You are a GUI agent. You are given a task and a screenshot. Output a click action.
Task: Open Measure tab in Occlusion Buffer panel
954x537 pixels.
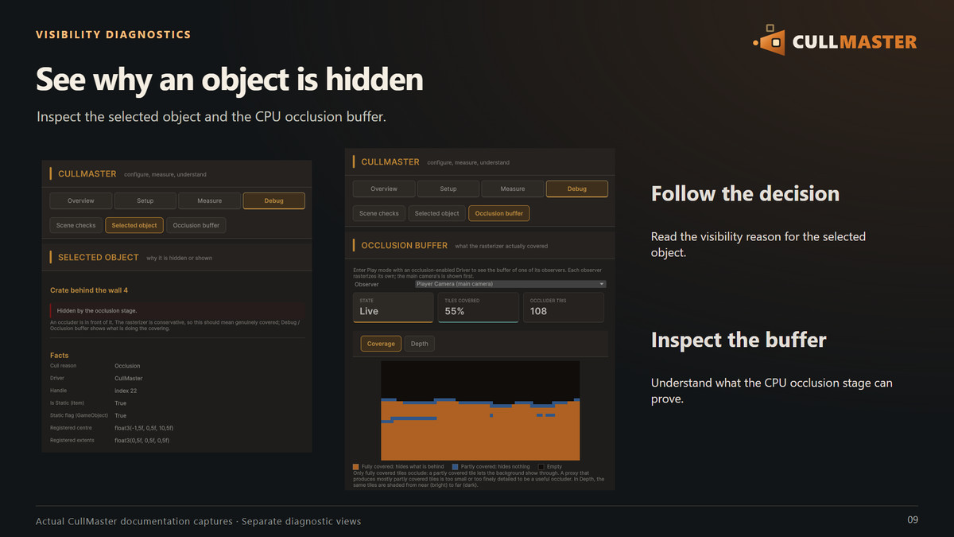point(513,189)
